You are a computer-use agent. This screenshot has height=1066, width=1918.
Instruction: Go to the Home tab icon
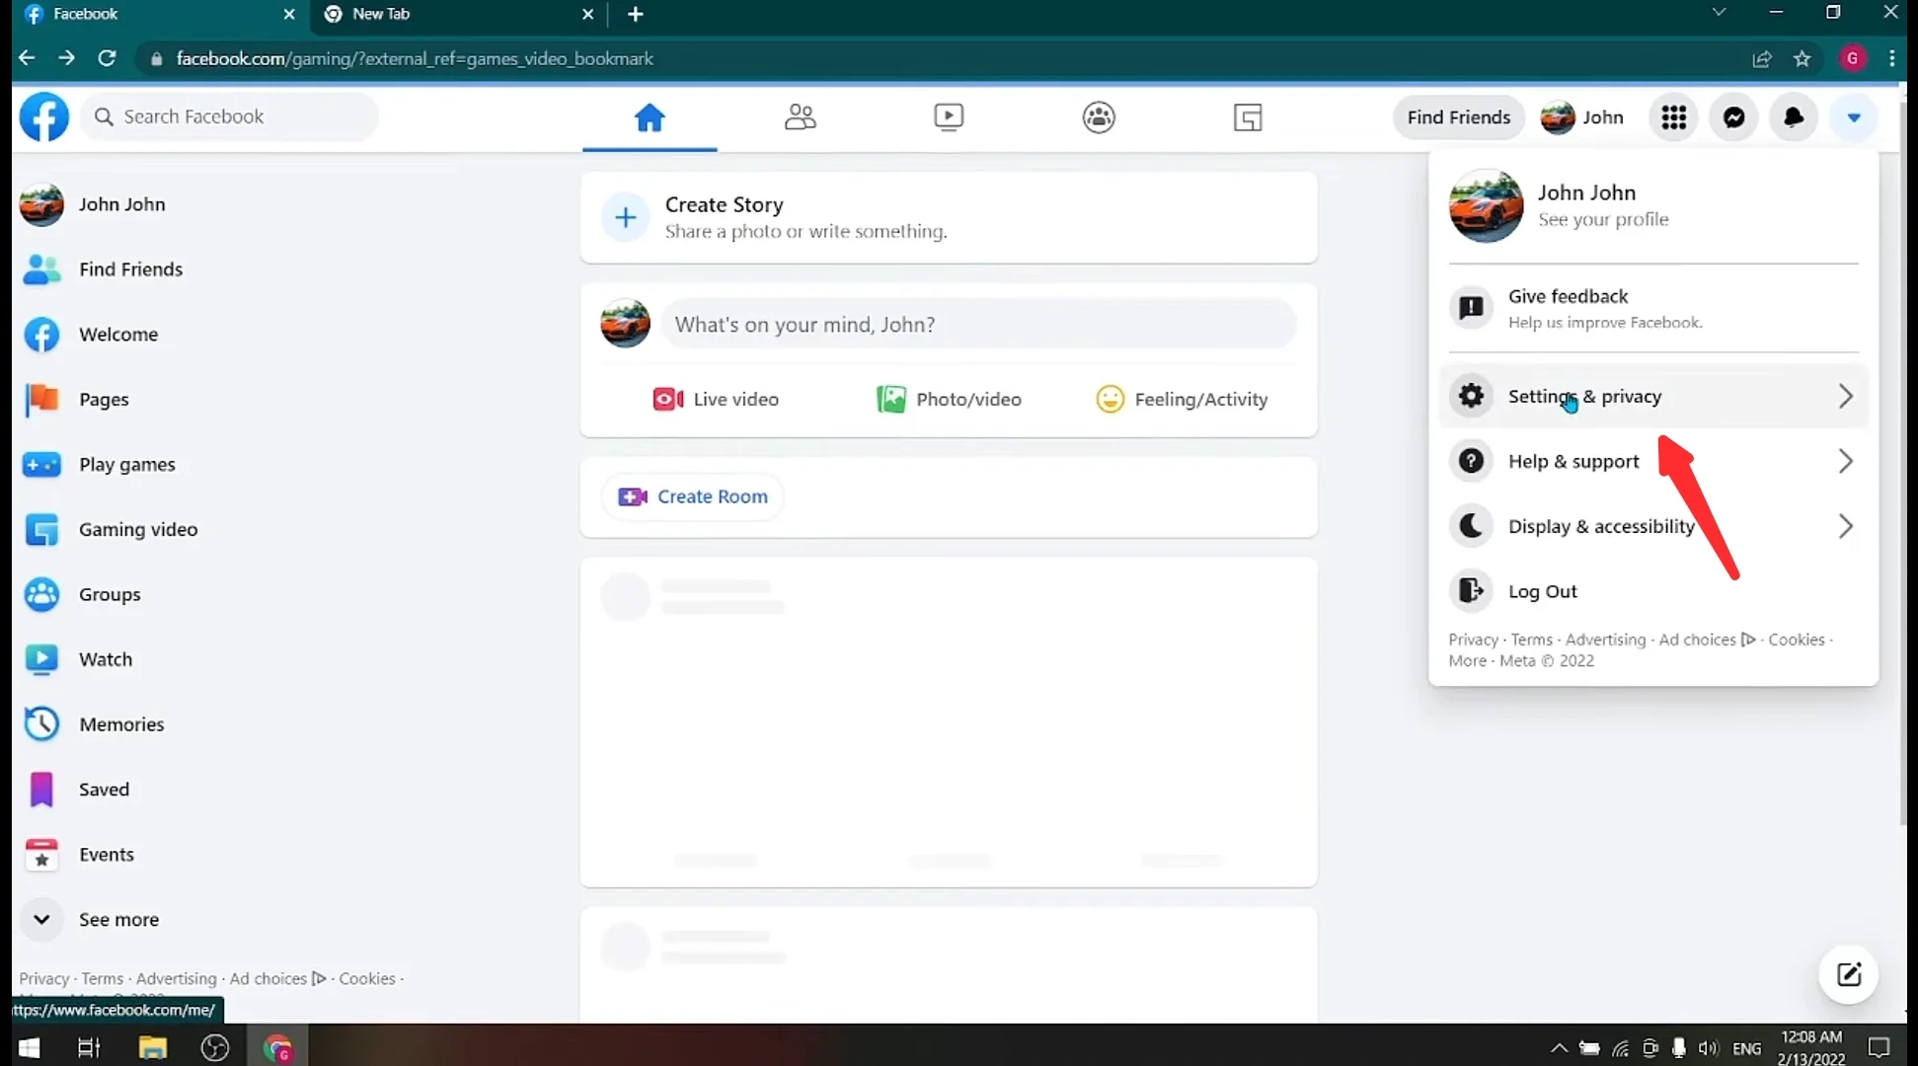650,117
